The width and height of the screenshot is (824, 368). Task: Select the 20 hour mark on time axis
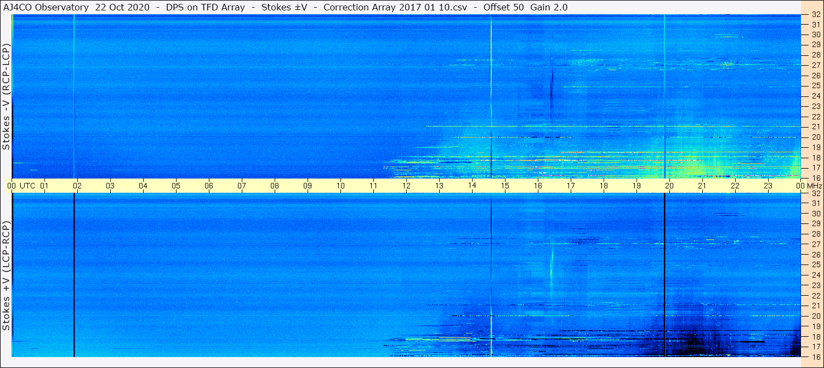pos(669,186)
